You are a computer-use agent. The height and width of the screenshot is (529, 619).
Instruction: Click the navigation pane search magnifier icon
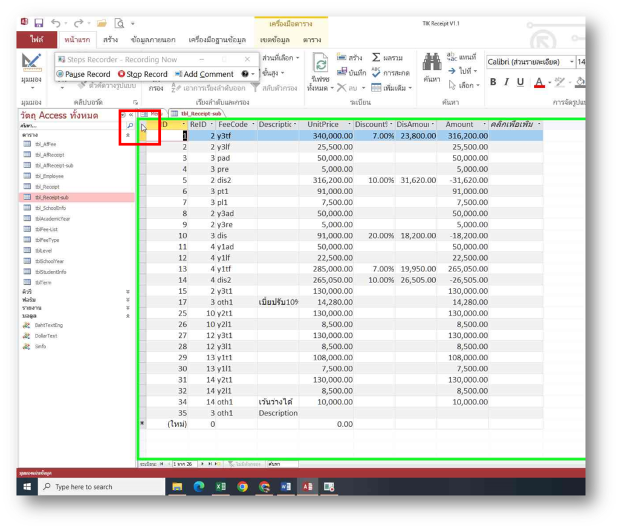pyautogui.click(x=129, y=126)
